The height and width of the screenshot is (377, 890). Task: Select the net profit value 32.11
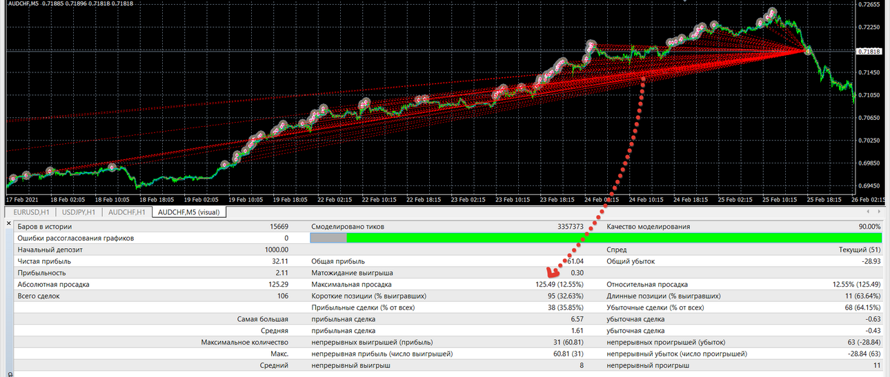point(280,261)
